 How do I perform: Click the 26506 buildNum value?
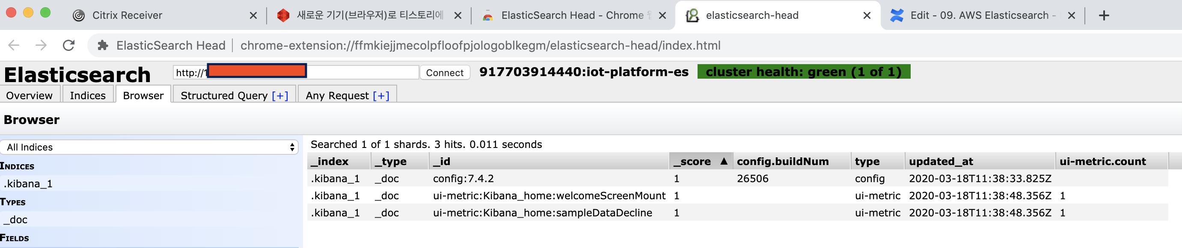pyautogui.click(x=752, y=178)
